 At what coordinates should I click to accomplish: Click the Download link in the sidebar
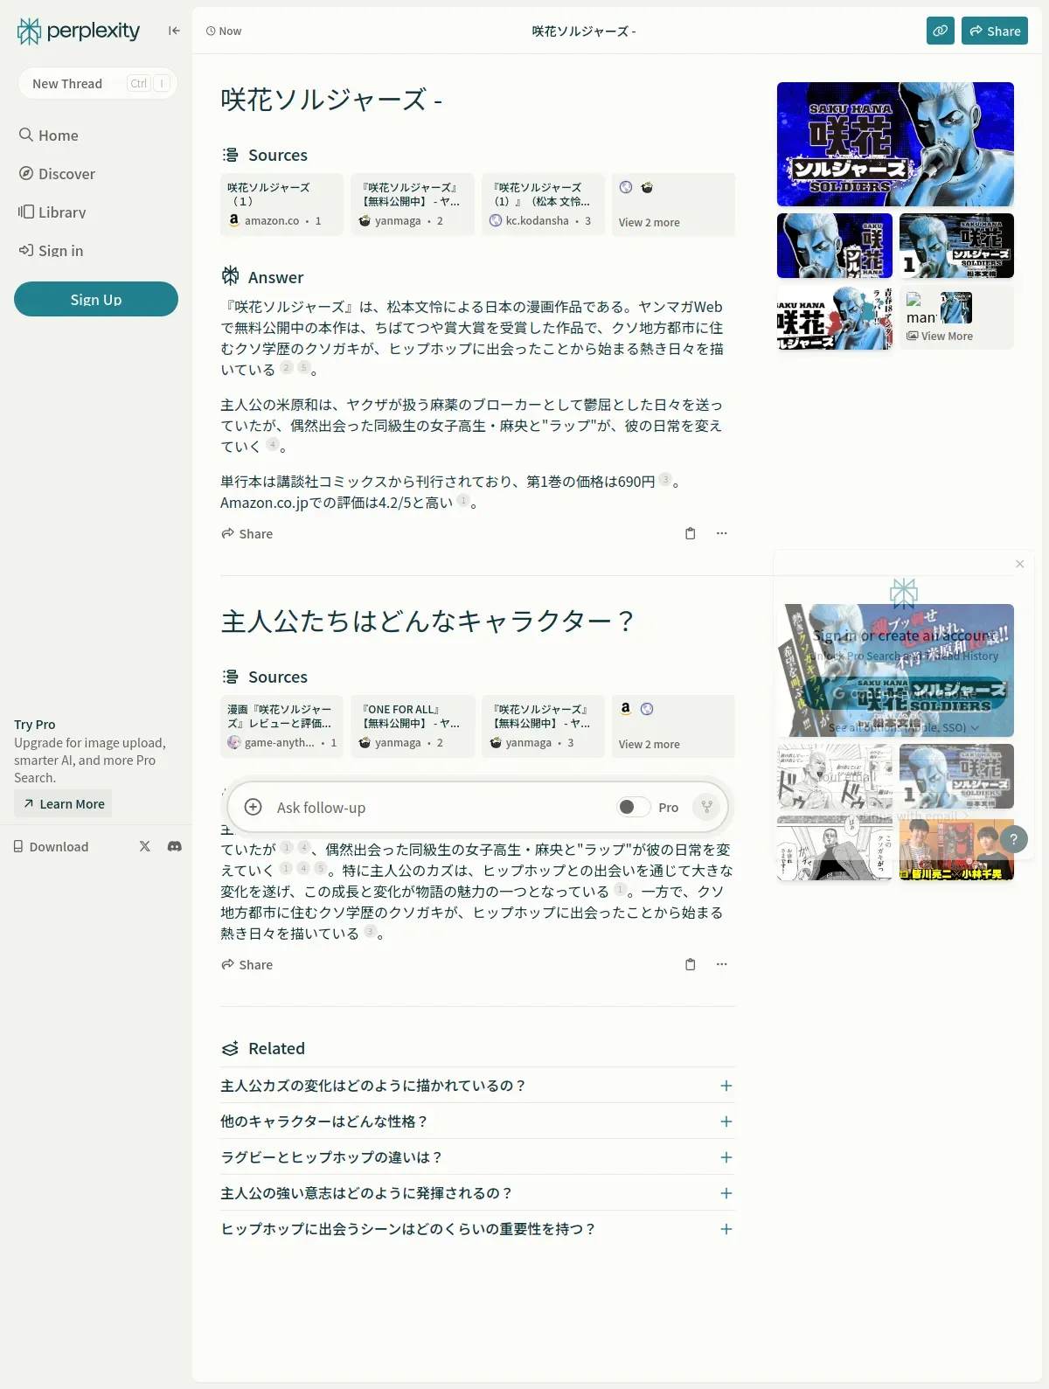[x=51, y=846]
